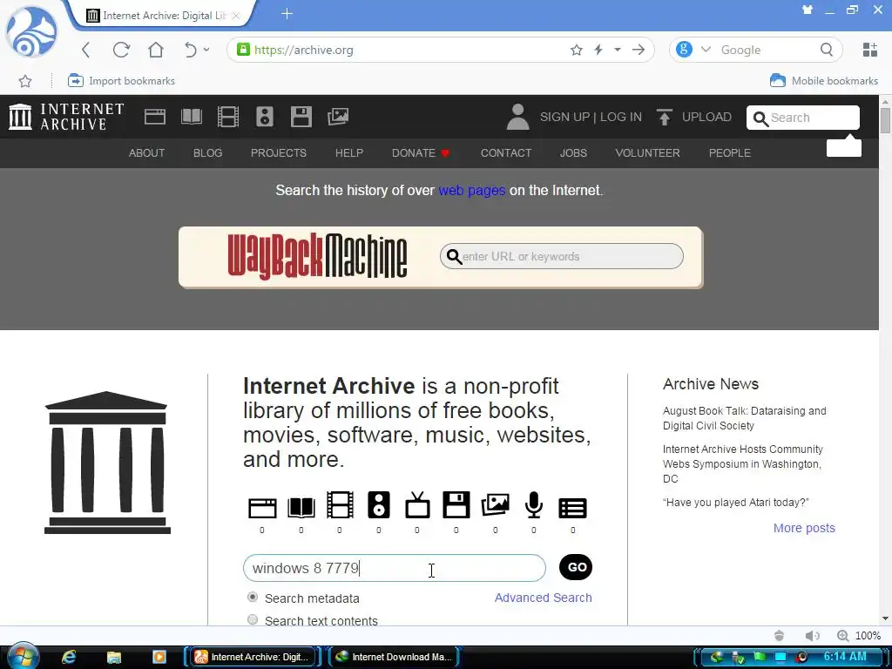This screenshot has width=892, height=669.
Task: Open the HELP menu item
Action: point(349,153)
